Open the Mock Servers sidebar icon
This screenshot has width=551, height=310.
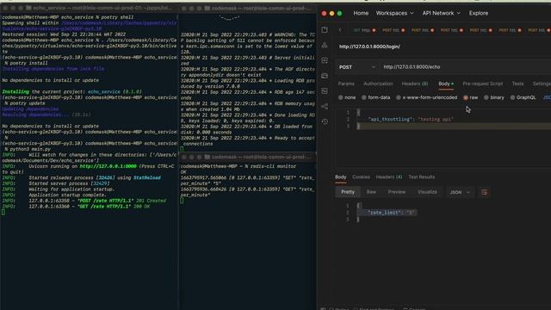325,76
